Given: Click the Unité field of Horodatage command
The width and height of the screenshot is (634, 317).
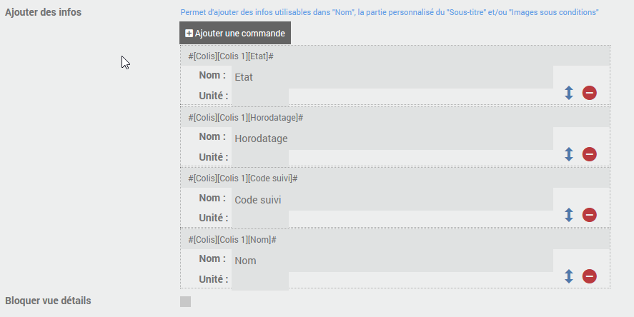Looking at the screenshot, I should [x=260, y=158].
